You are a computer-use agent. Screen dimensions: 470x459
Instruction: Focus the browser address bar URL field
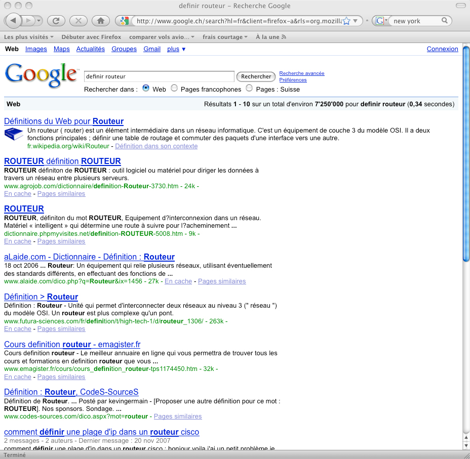pos(239,21)
